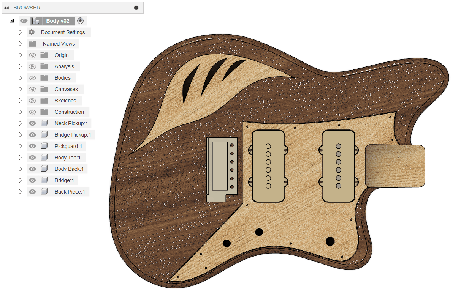Screen dimensions: 461x301
Task: Collapse the Body v32 root node
Action: click(x=12, y=21)
